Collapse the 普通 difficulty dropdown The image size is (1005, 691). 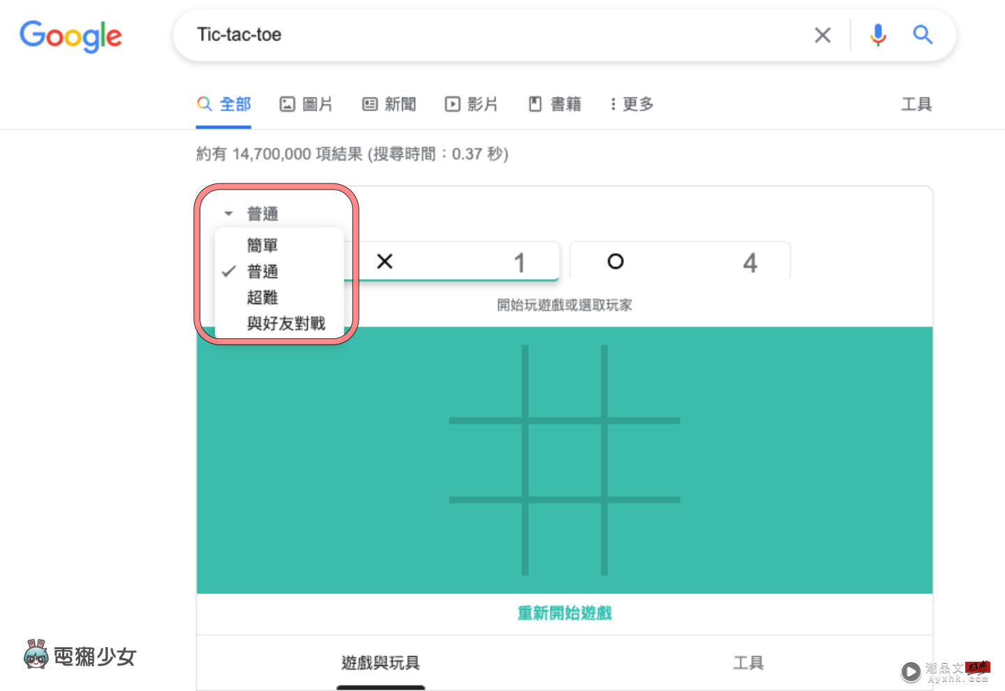251,213
